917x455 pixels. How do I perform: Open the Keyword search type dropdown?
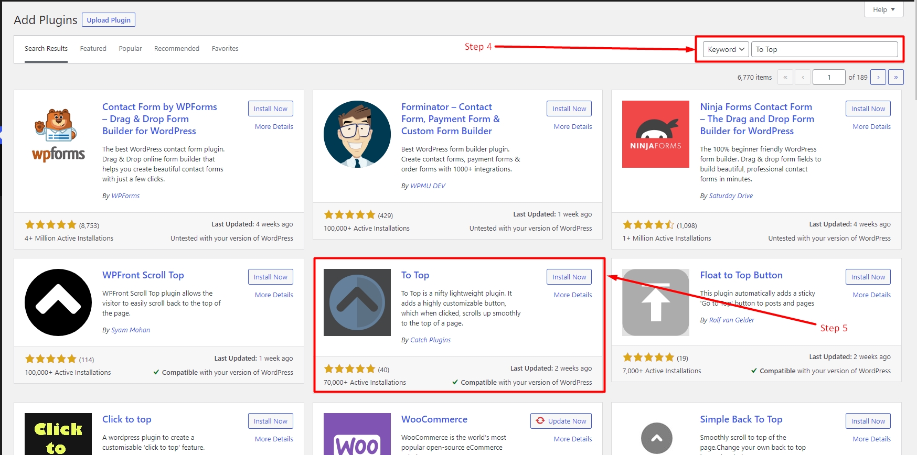point(726,49)
